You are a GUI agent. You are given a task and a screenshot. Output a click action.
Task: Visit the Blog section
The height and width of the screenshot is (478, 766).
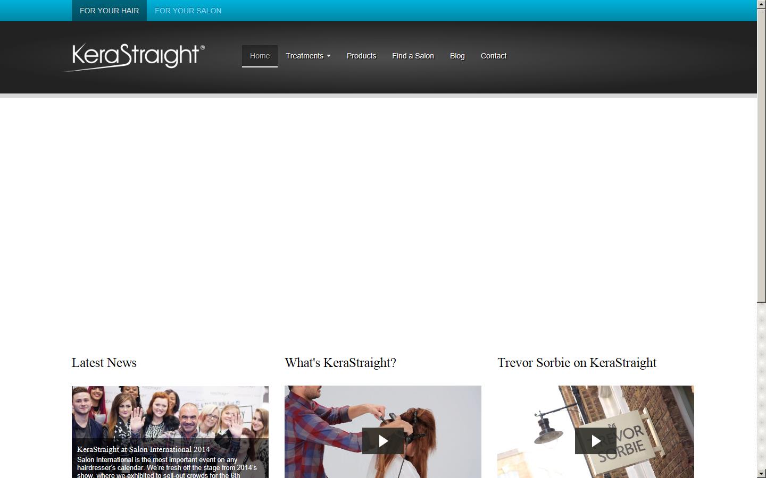point(457,56)
